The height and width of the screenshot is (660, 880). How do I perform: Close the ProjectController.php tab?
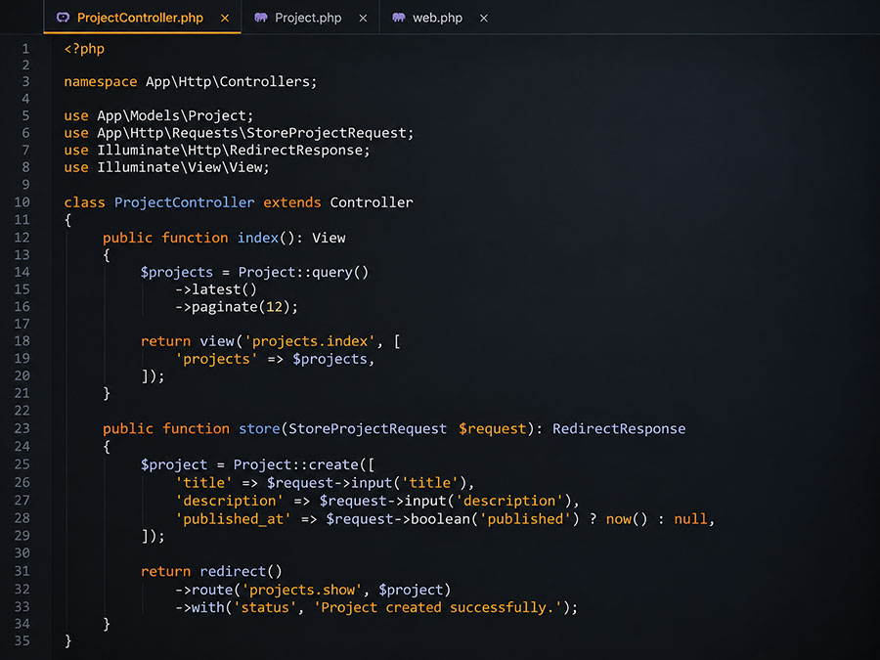point(225,18)
